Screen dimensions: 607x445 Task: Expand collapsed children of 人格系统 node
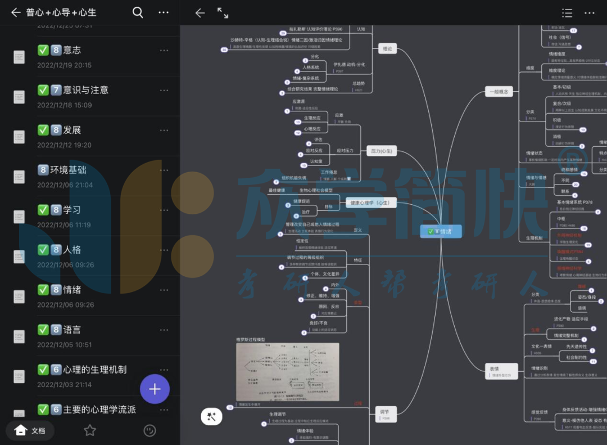coord(297,71)
